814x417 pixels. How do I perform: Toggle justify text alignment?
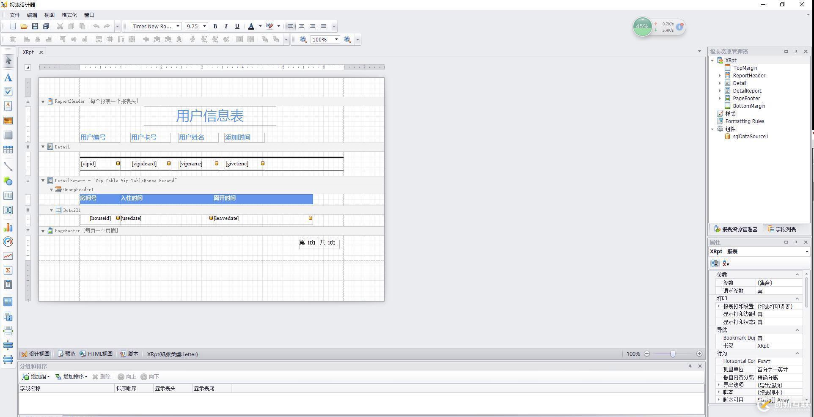click(x=324, y=26)
